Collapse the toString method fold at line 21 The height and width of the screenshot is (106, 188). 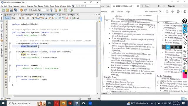click(10, 77)
